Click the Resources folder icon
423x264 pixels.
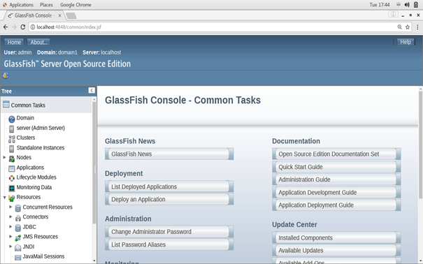(x=12, y=198)
